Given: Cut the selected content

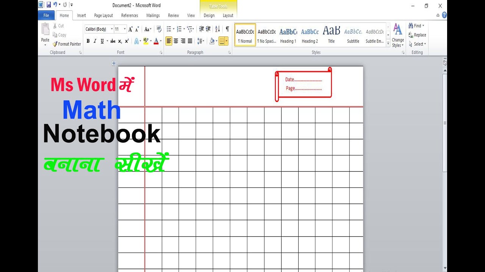Looking at the screenshot, I should point(58,26).
